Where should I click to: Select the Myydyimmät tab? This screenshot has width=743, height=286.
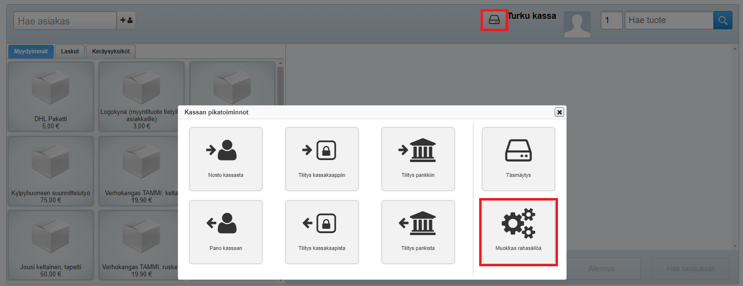[x=31, y=51]
